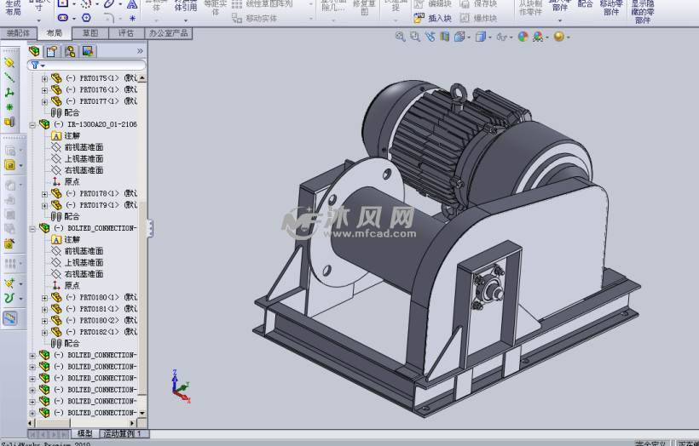Click the tree filter funnel icon
The height and width of the screenshot is (446, 699).
tap(35, 65)
